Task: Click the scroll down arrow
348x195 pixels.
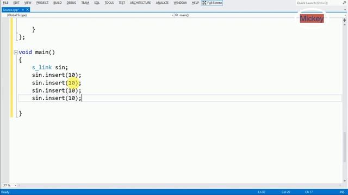Action: (345, 181)
